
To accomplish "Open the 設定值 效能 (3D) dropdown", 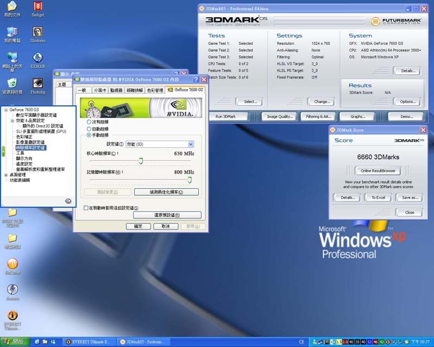I will [x=159, y=144].
